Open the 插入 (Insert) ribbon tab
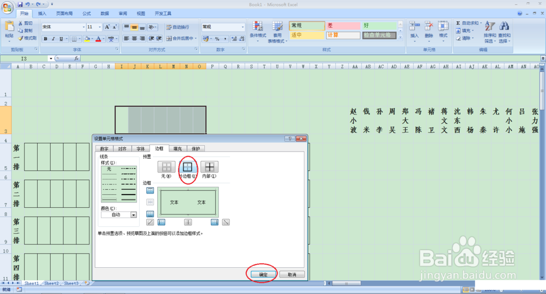This screenshot has width=546, height=294. tap(42, 14)
